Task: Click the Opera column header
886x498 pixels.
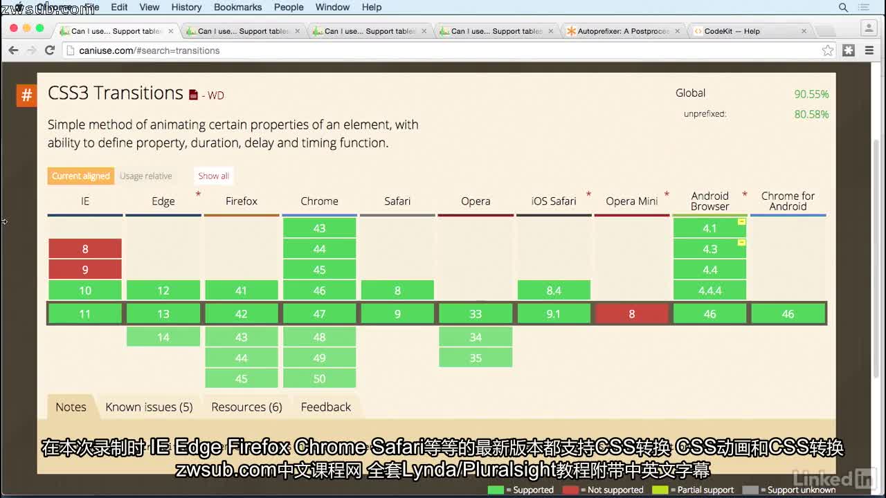Action: [476, 201]
